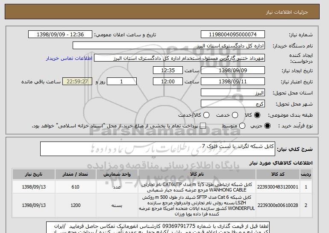Click the اطلاعات کالاهای مورد نیاز heading
This screenshot has height=233, width=329.
point(281,163)
